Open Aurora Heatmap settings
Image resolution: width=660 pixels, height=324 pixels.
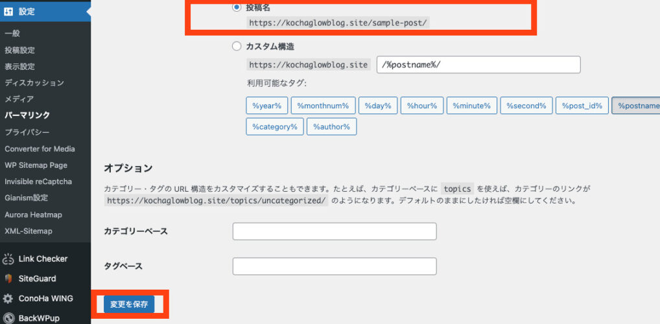(x=34, y=215)
